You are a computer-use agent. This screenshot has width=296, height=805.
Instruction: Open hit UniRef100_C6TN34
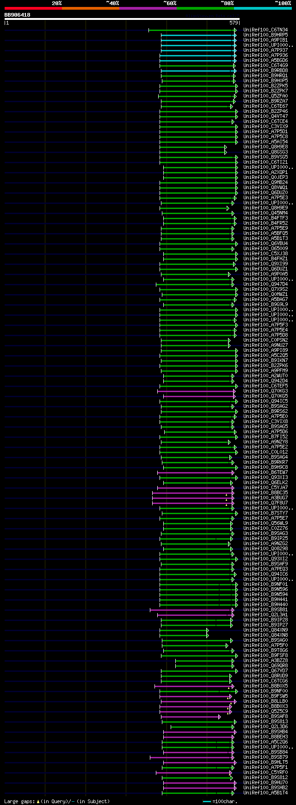(265, 30)
